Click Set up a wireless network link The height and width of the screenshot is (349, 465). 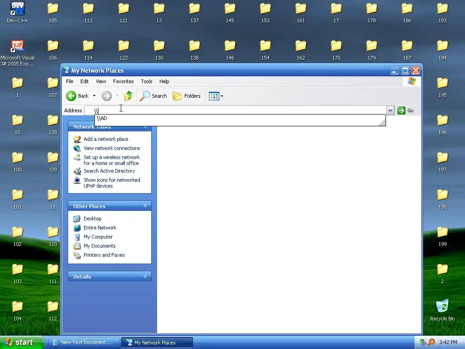pyautogui.click(x=112, y=160)
